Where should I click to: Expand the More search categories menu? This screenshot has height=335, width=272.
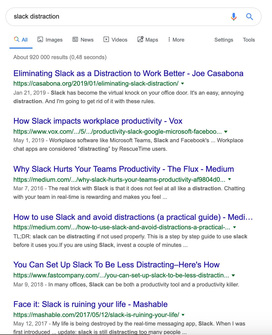tap(176, 40)
